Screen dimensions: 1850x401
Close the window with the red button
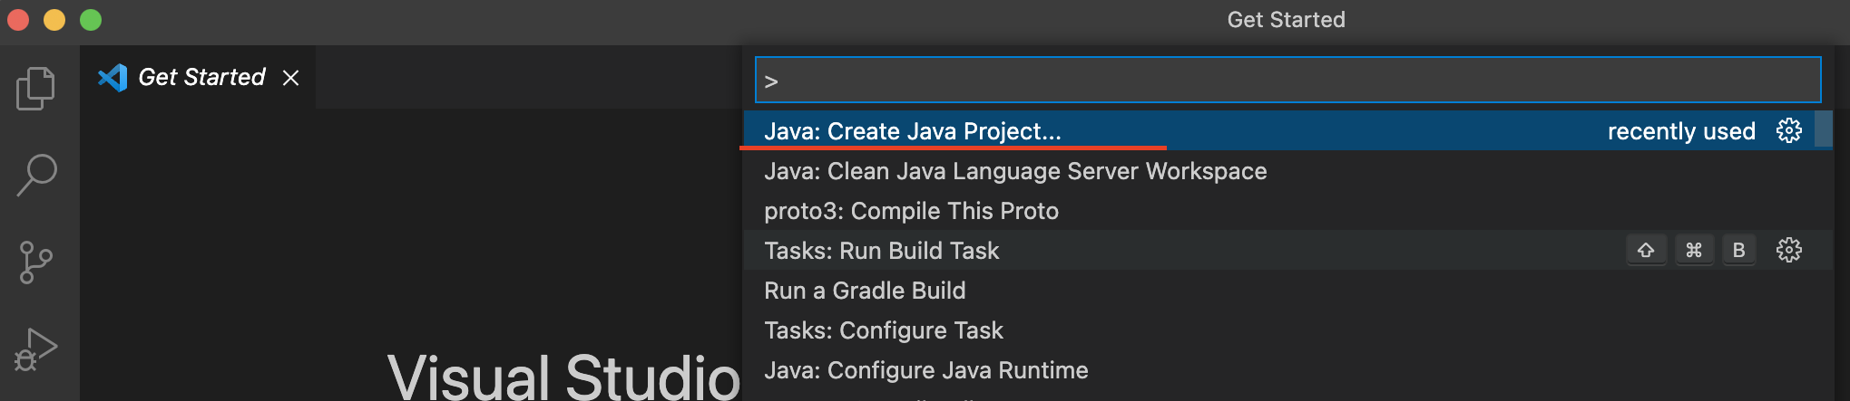coord(18,20)
